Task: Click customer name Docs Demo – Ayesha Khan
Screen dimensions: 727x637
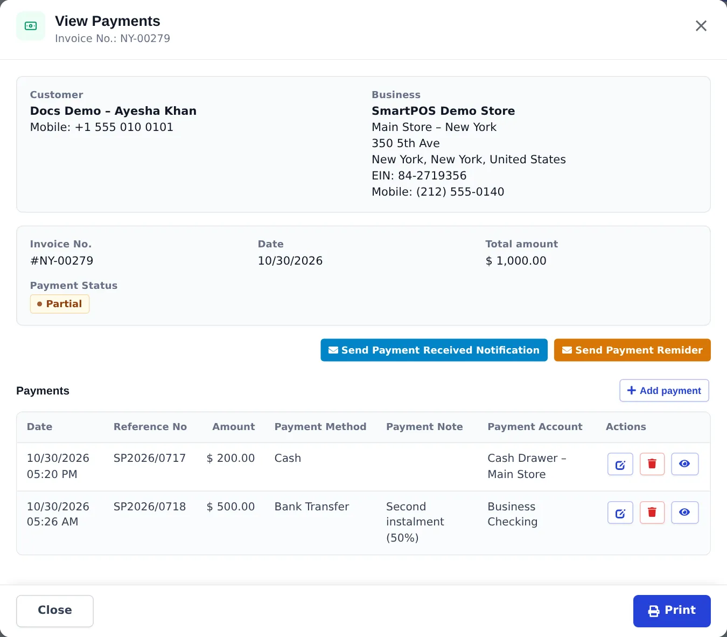Action: pos(113,111)
